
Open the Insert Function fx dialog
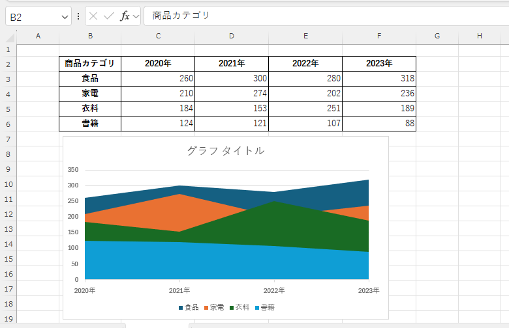(x=125, y=16)
